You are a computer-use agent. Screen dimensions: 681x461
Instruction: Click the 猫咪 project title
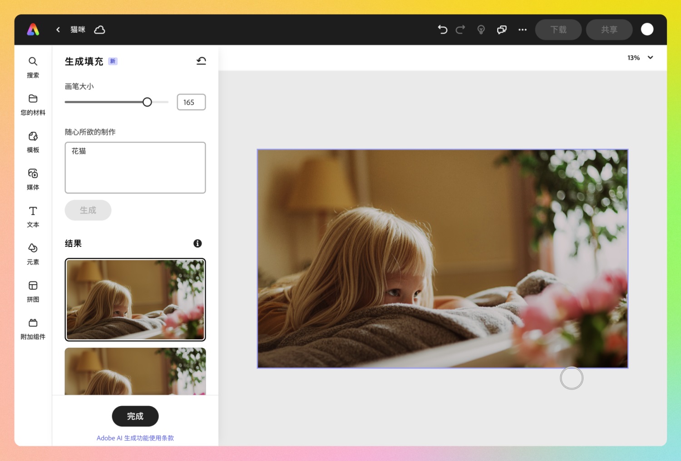click(x=78, y=29)
